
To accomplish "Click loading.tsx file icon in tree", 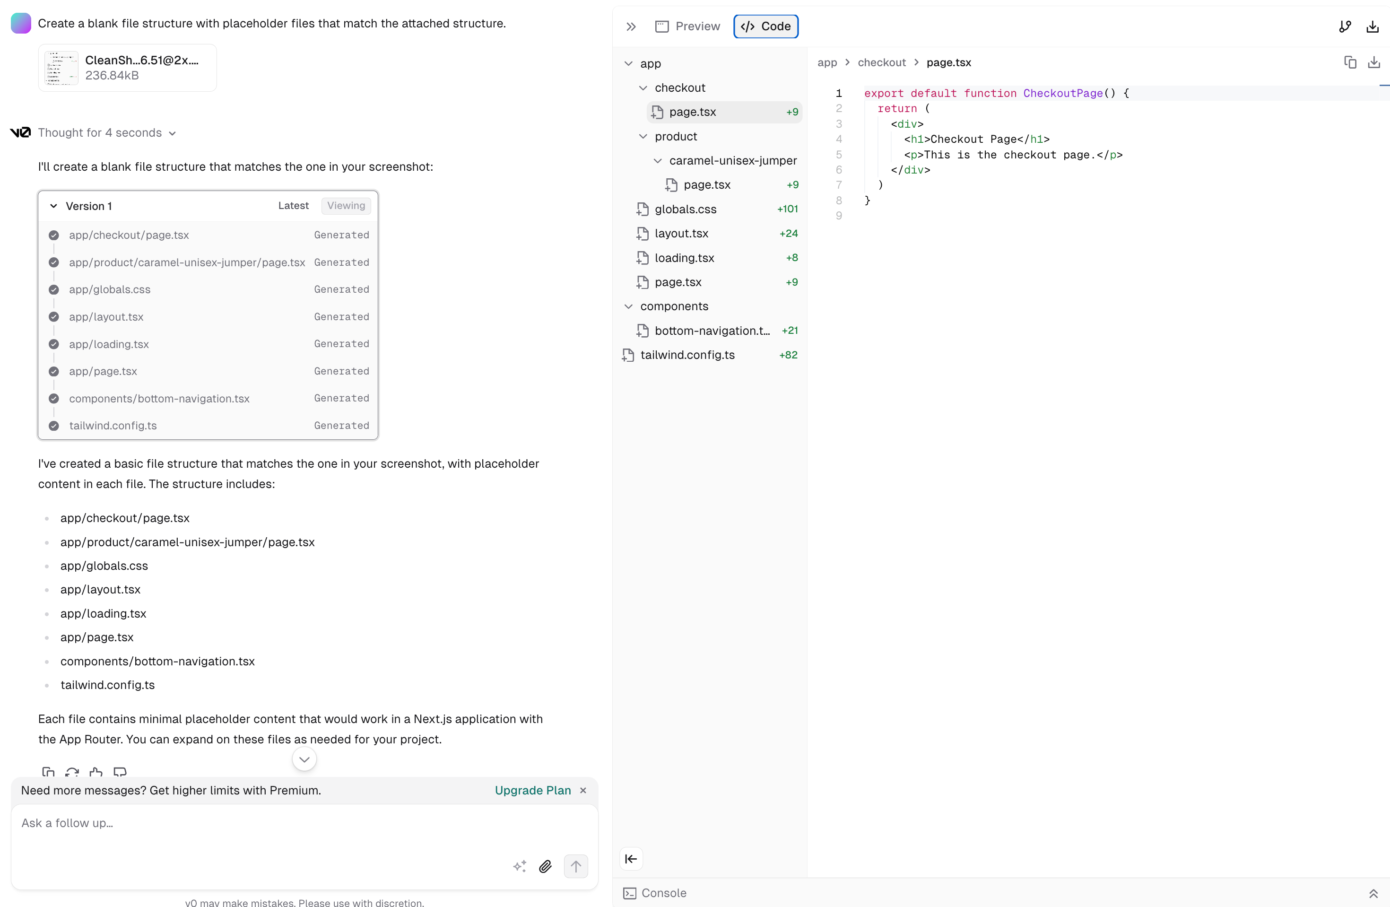I will pos(643,258).
